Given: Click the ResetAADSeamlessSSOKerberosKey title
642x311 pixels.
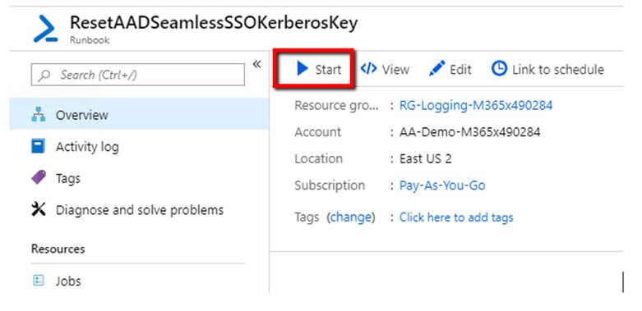Looking at the screenshot, I should 214,23.
